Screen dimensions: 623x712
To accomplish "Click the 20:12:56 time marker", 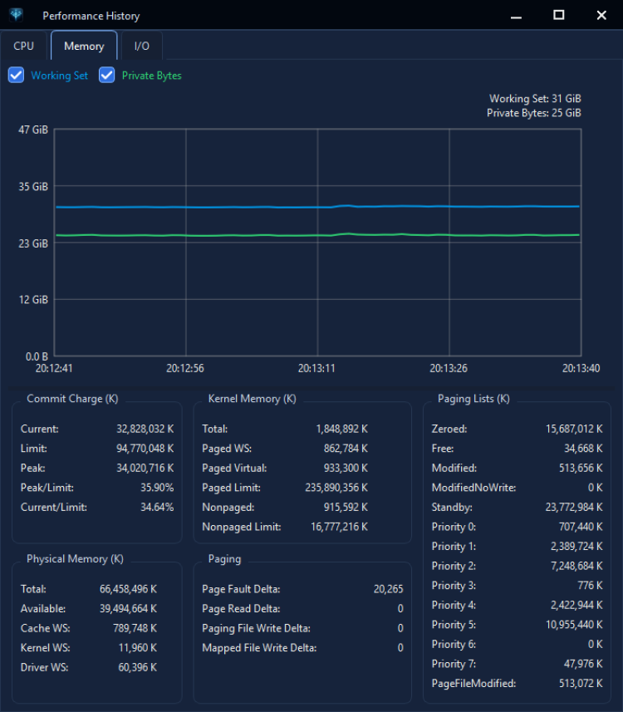I will (x=184, y=368).
